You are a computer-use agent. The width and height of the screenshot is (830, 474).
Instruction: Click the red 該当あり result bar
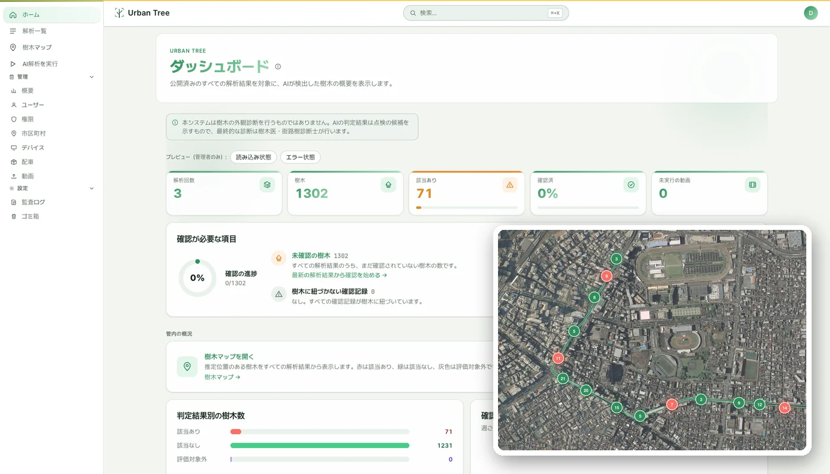point(235,431)
